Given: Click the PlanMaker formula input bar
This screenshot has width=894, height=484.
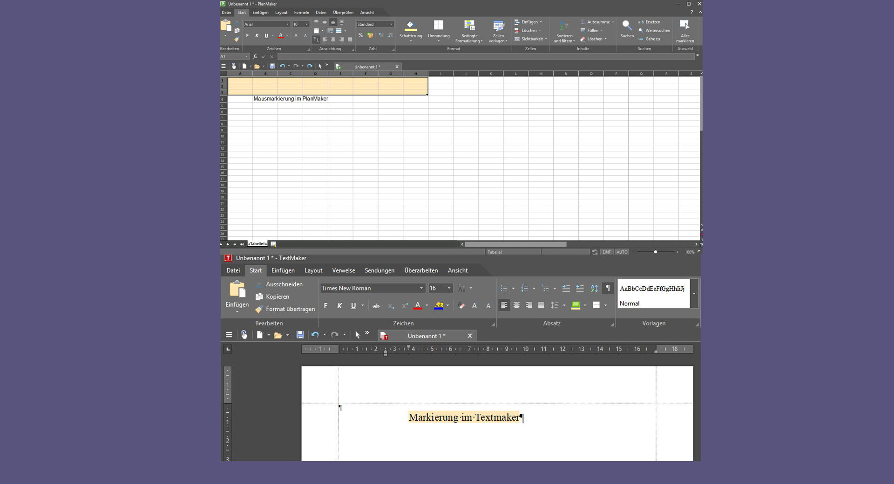Looking at the screenshot, I should coord(486,57).
